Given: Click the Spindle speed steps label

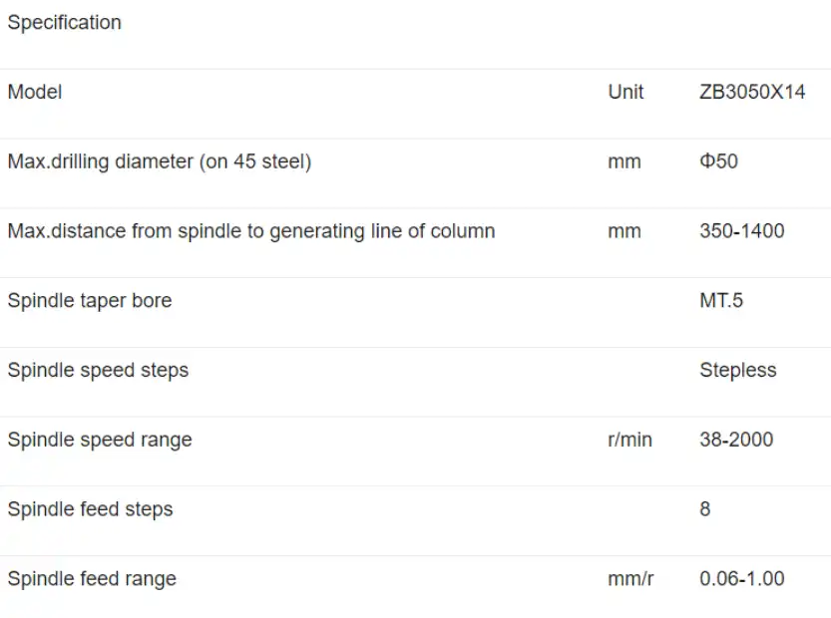Looking at the screenshot, I should 98,370.
